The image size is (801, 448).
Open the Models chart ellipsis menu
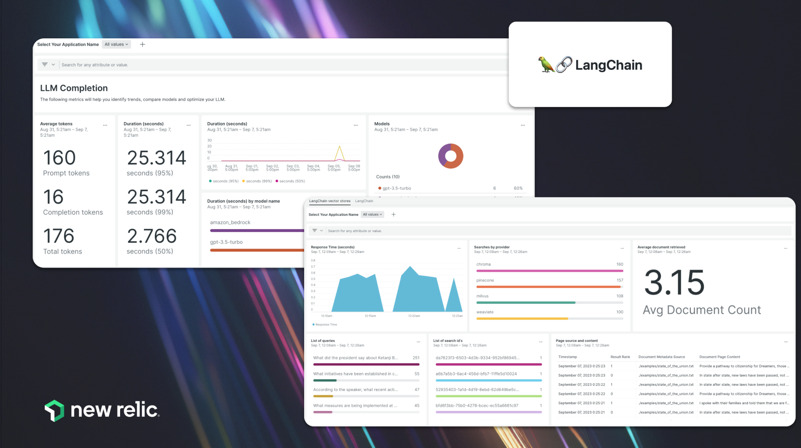point(523,125)
